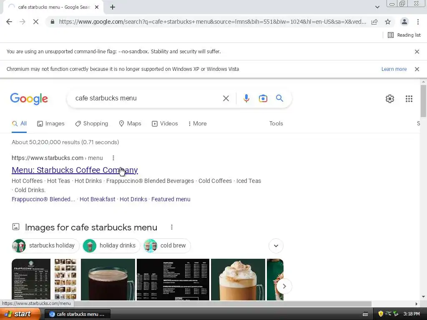Select the starbucks holiday image chip
Image resolution: width=427 pixels, height=320 pixels.
click(45, 246)
